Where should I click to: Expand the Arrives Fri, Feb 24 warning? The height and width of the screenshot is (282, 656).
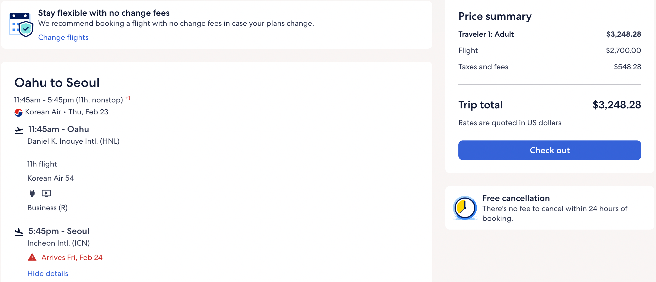72,257
